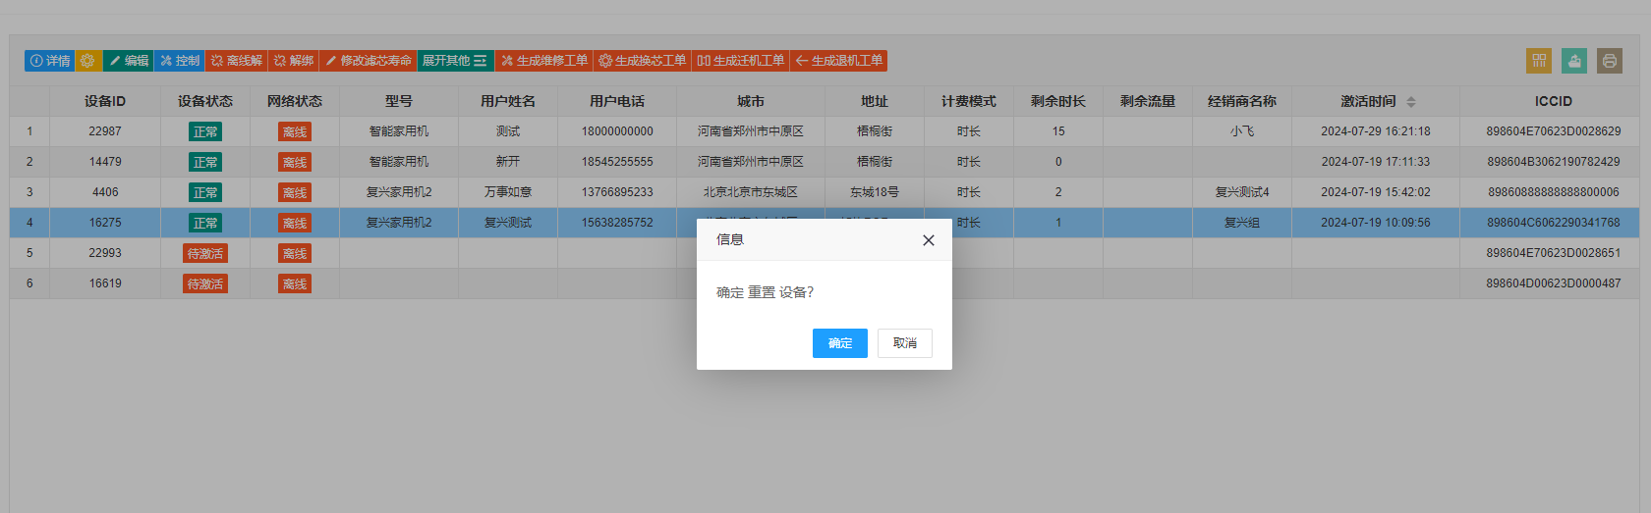Click 生成退机工单 button
The image size is (1651, 513).
coord(839,61)
